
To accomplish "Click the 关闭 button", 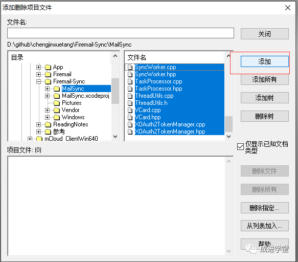I will click(x=265, y=34).
